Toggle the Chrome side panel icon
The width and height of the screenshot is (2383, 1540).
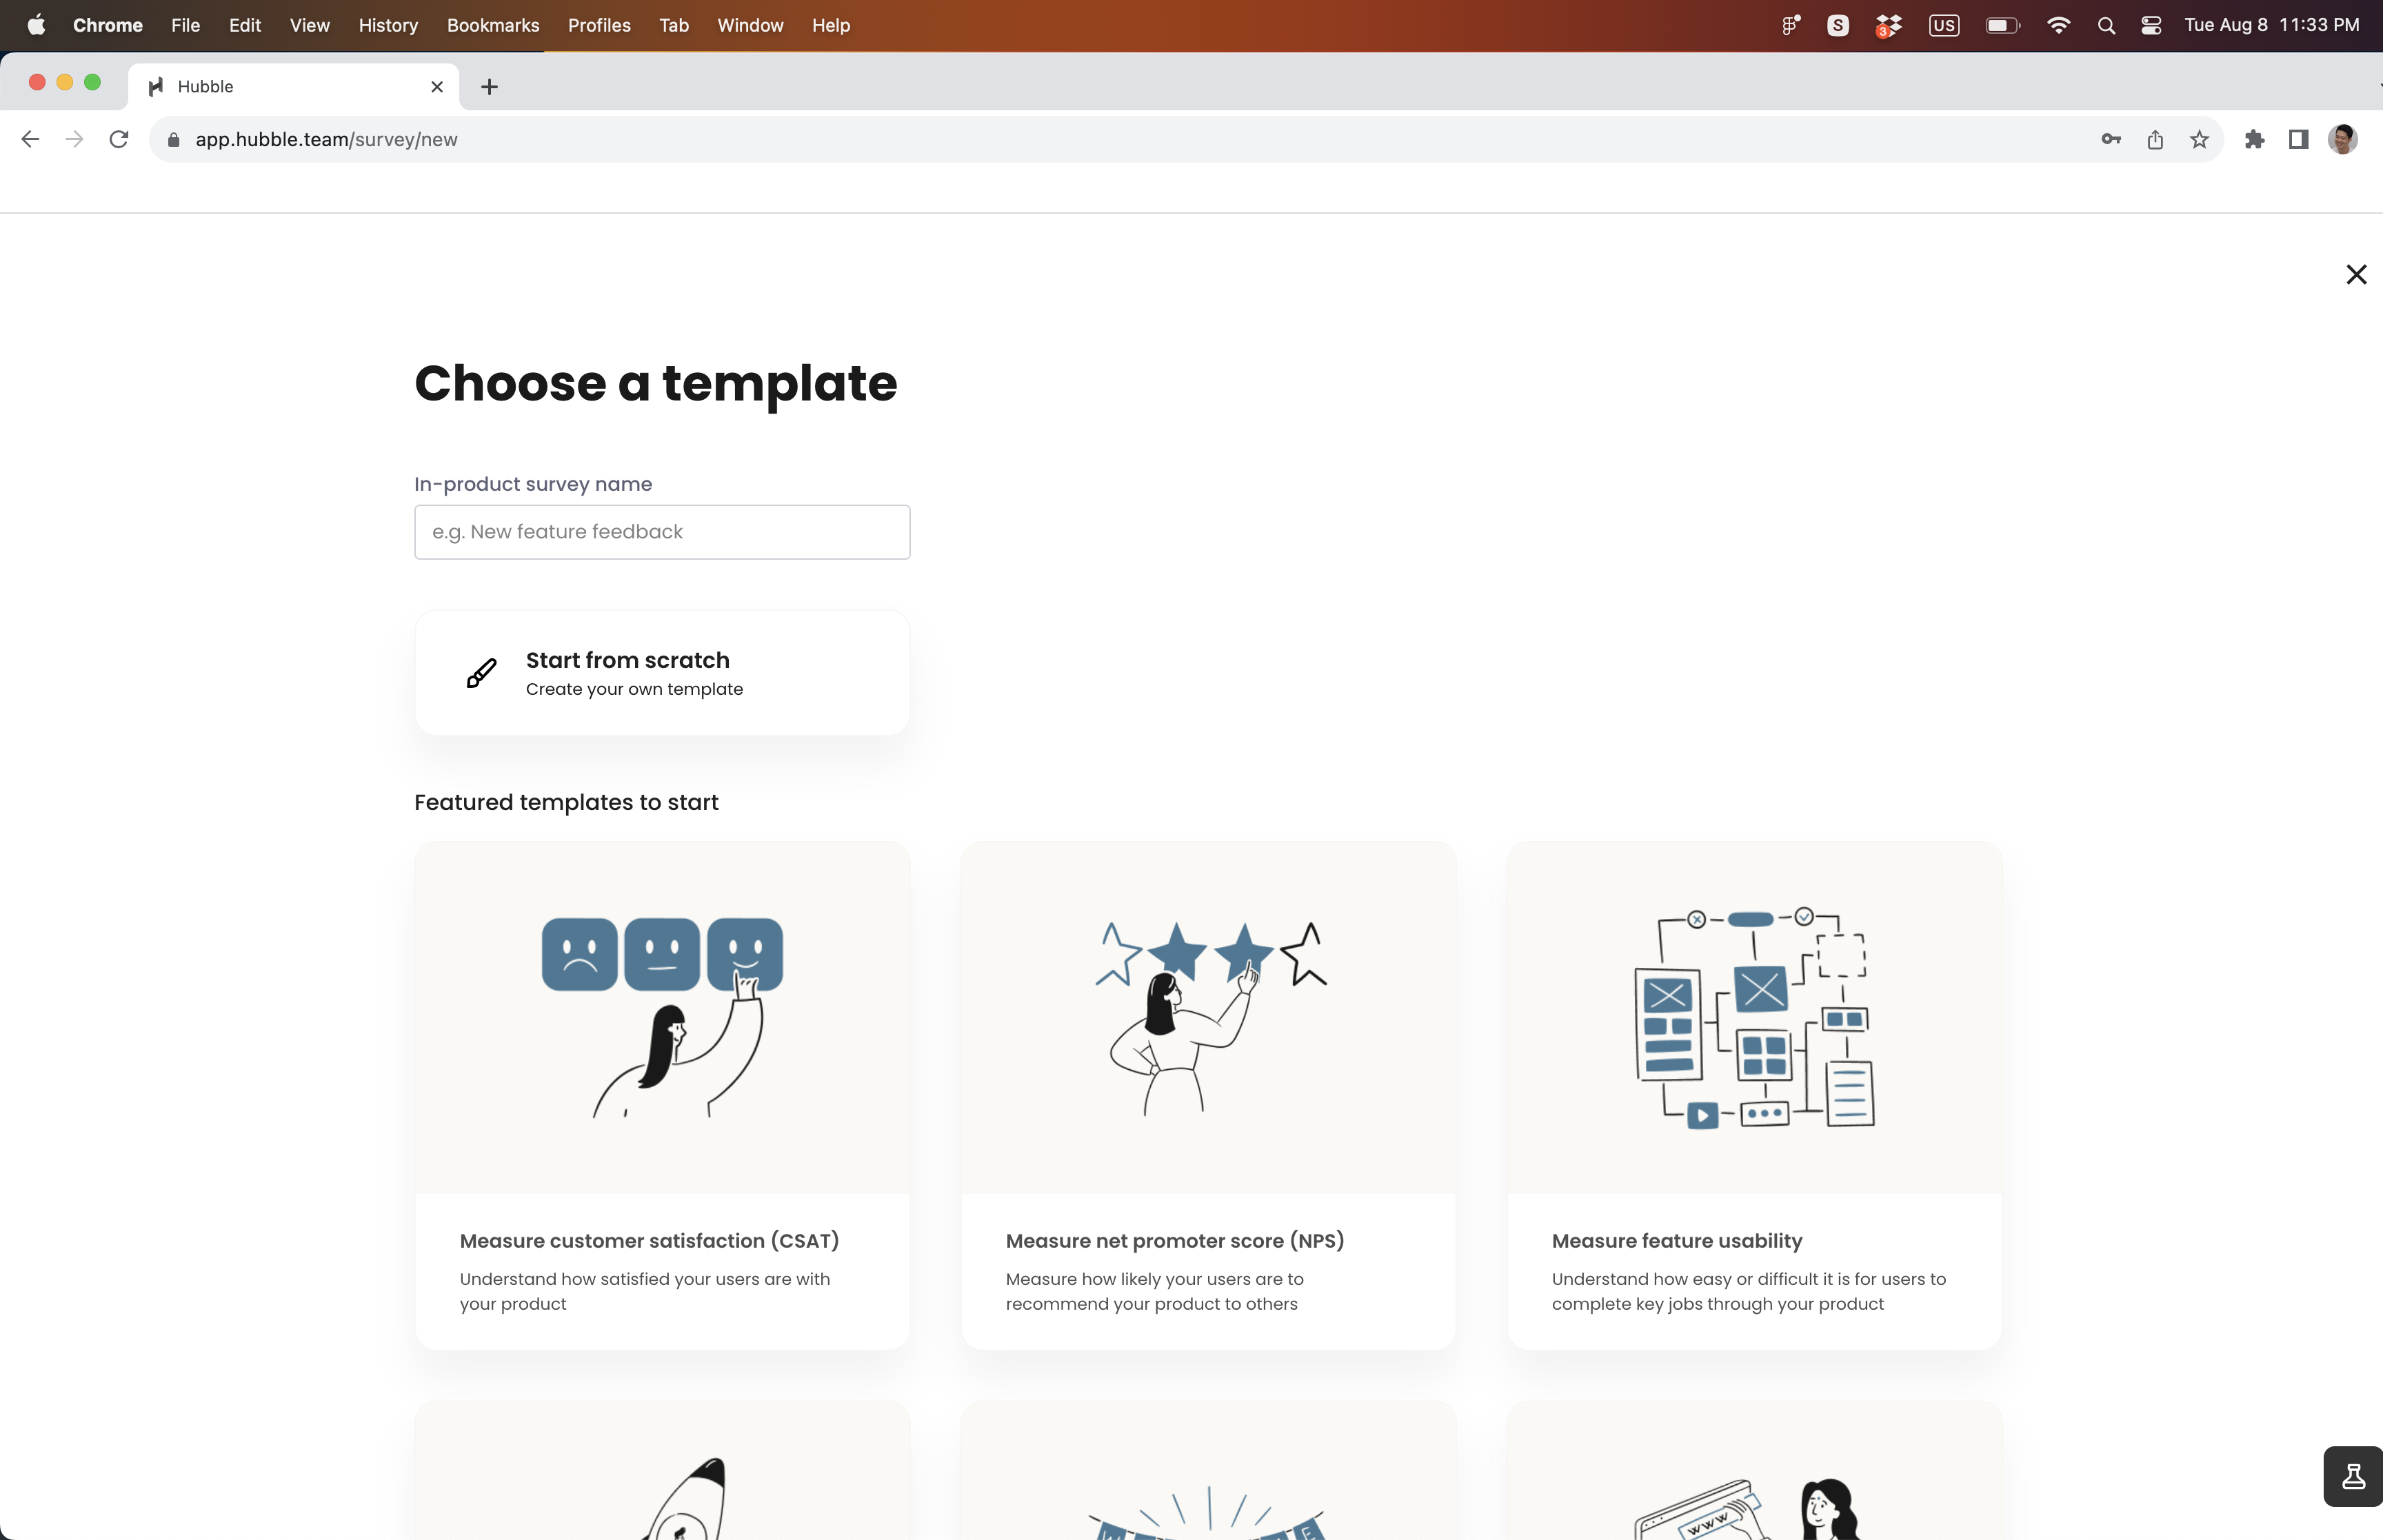[2298, 139]
